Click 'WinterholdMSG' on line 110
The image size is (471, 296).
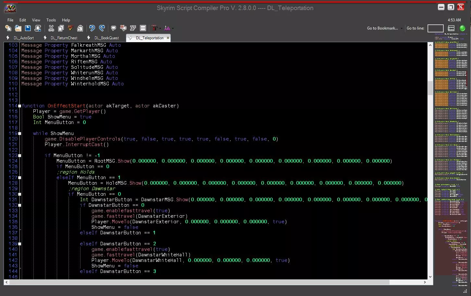tap(90, 84)
